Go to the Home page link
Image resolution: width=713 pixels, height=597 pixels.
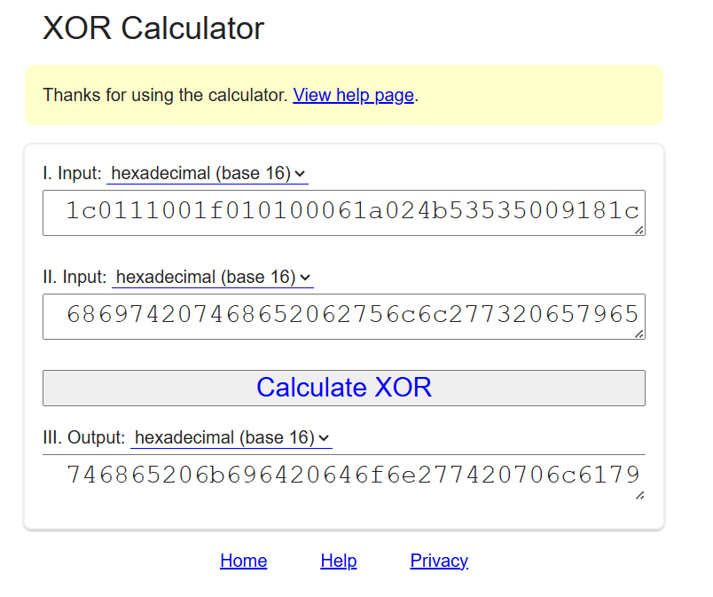pyautogui.click(x=243, y=561)
